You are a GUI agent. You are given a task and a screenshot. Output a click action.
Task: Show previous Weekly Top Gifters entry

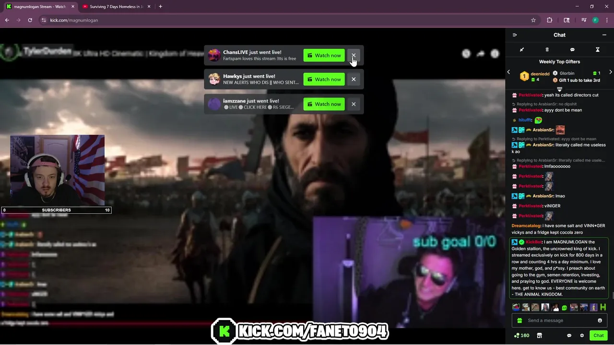[508, 72]
